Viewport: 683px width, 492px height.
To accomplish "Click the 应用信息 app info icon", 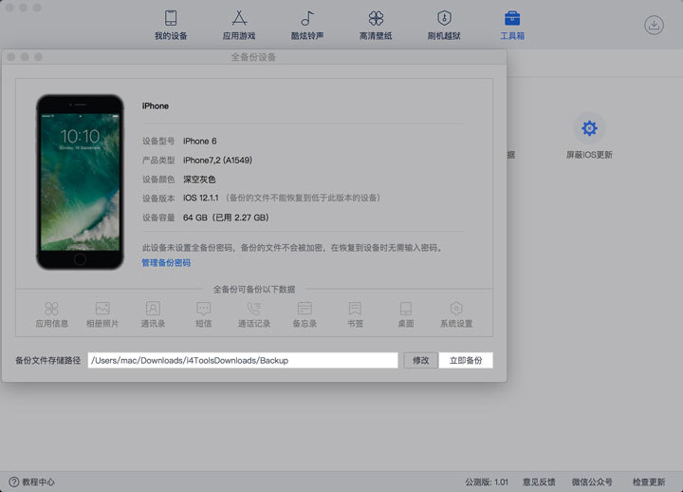I will pos(51,309).
